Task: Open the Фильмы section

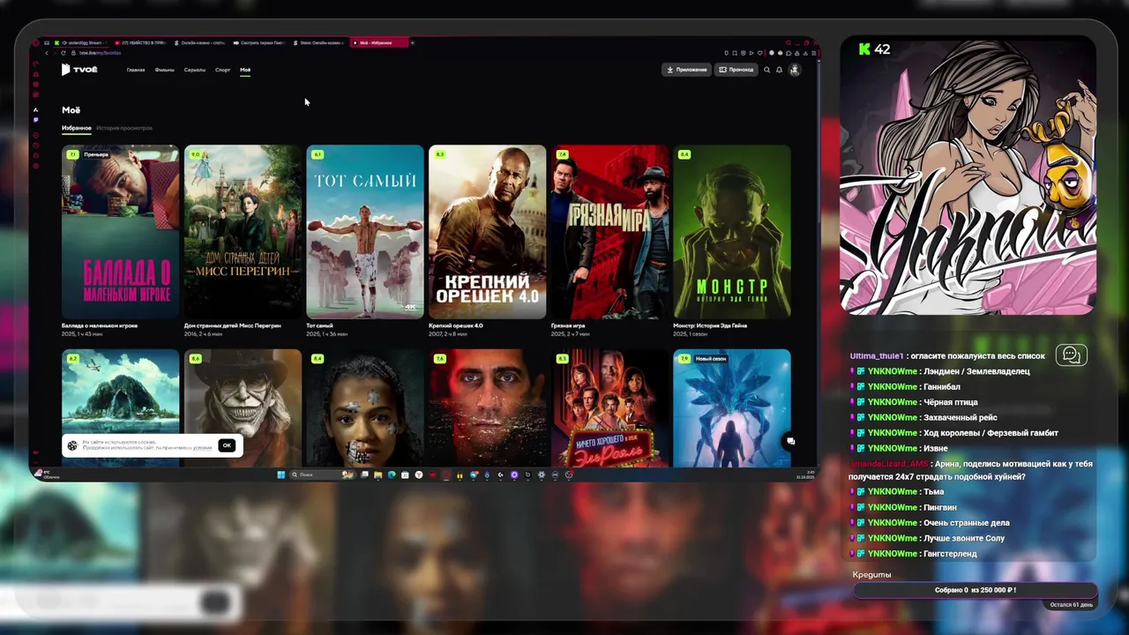Action: tap(164, 70)
